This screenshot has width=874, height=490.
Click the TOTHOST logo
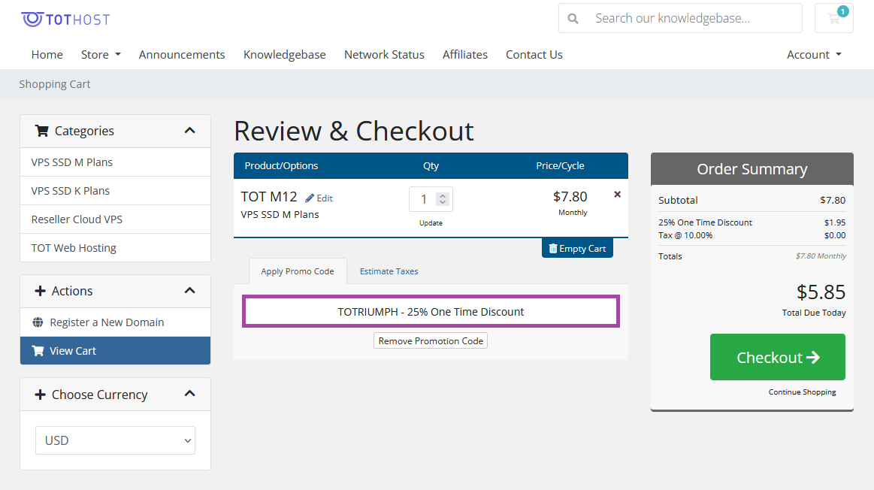click(x=65, y=17)
